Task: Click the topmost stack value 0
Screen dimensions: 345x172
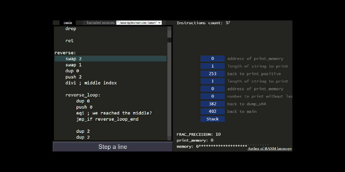Action: click(x=212, y=58)
